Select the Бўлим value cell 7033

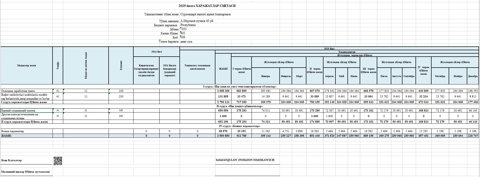[183, 29]
